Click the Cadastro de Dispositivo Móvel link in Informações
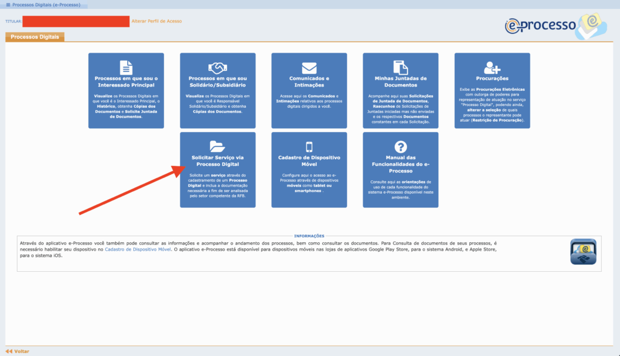 click(x=137, y=249)
